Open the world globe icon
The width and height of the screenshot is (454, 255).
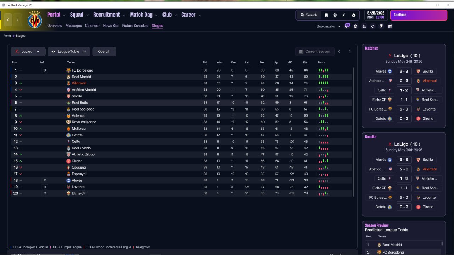tap(335, 15)
